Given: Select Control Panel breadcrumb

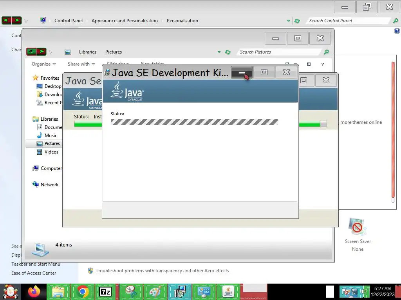Looking at the screenshot, I should (x=69, y=21).
